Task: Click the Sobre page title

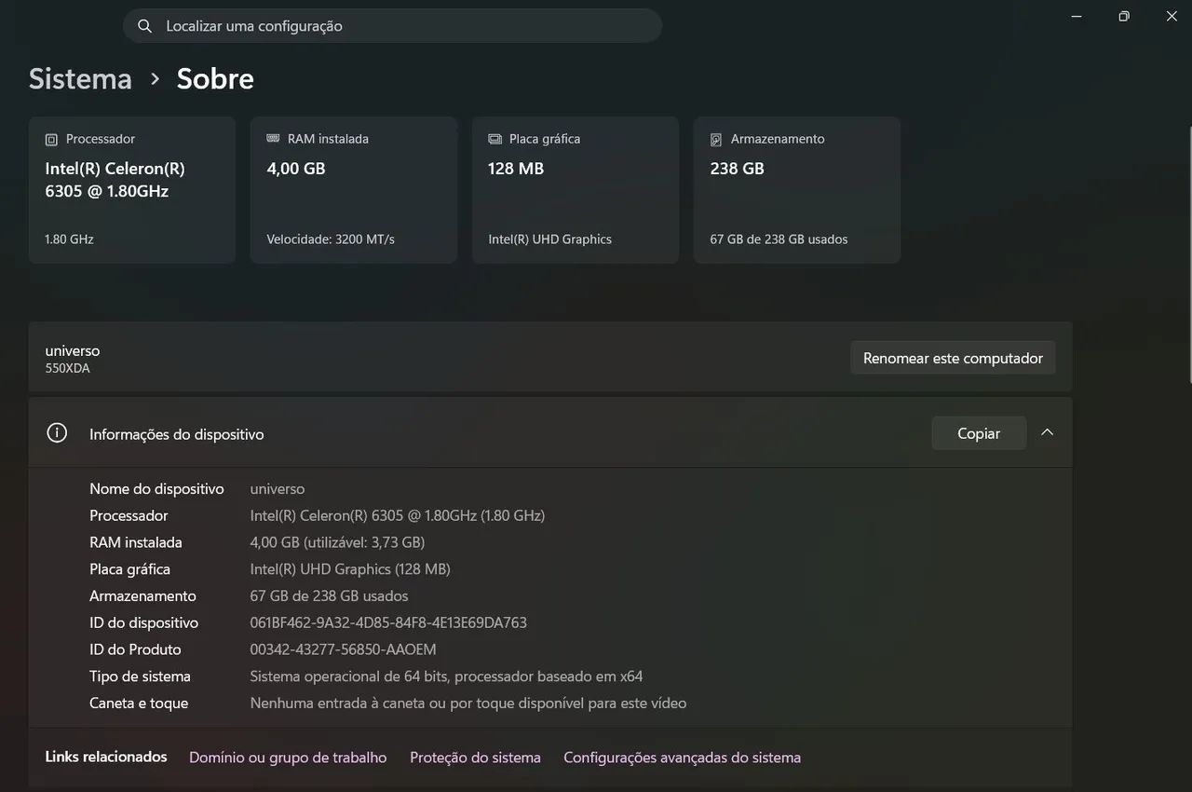Action: tap(215, 78)
